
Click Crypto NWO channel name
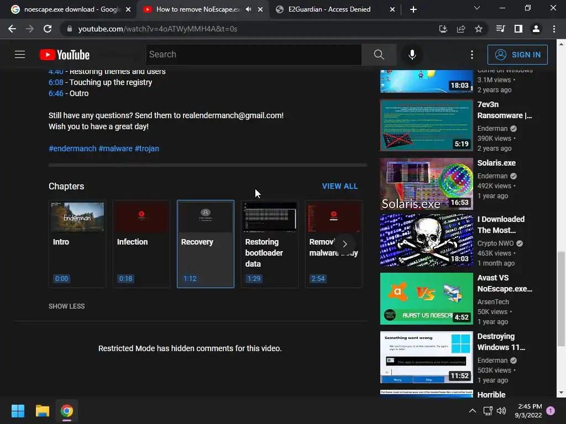pyautogui.click(x=495, y=243)
